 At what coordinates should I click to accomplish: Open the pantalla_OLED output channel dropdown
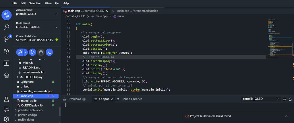(x=261, y=99)
